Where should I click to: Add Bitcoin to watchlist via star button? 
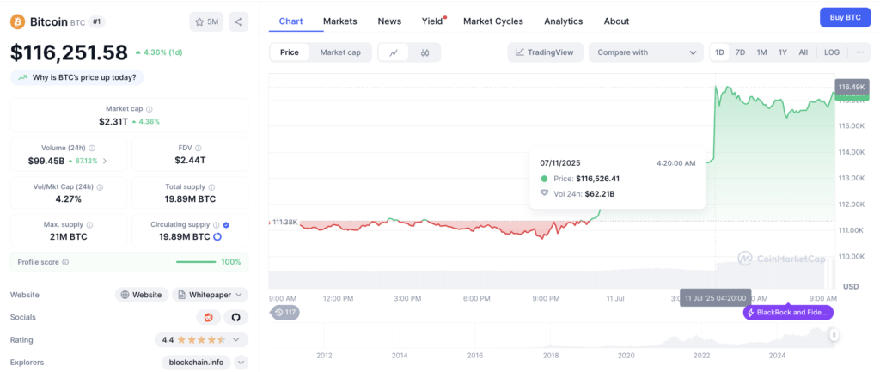point(206,21)
